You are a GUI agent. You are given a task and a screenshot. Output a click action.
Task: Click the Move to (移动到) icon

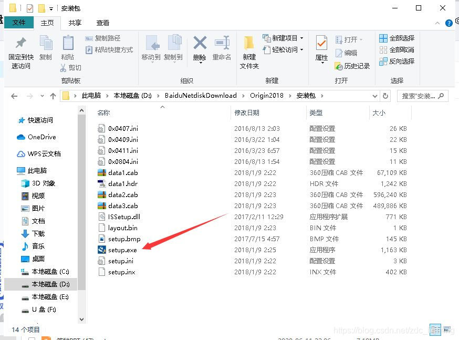tap(152, 43)
